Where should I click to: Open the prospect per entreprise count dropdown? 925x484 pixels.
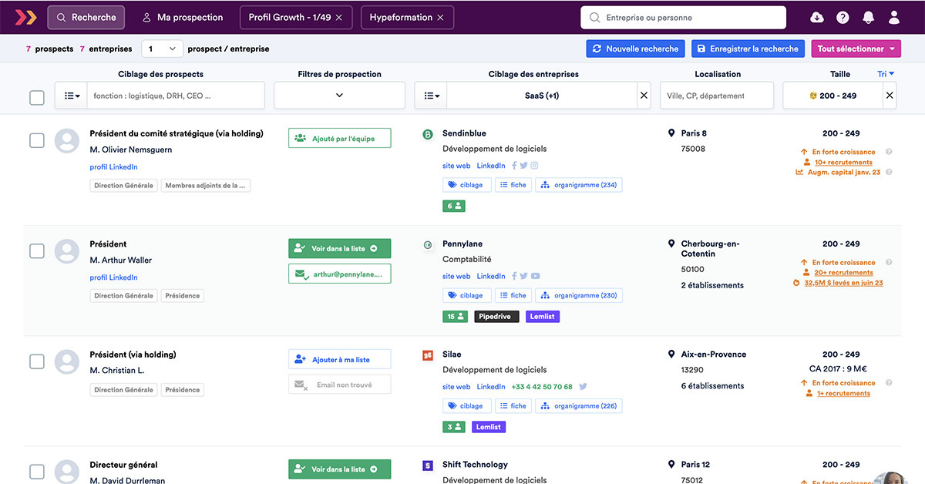coord(162,49)
